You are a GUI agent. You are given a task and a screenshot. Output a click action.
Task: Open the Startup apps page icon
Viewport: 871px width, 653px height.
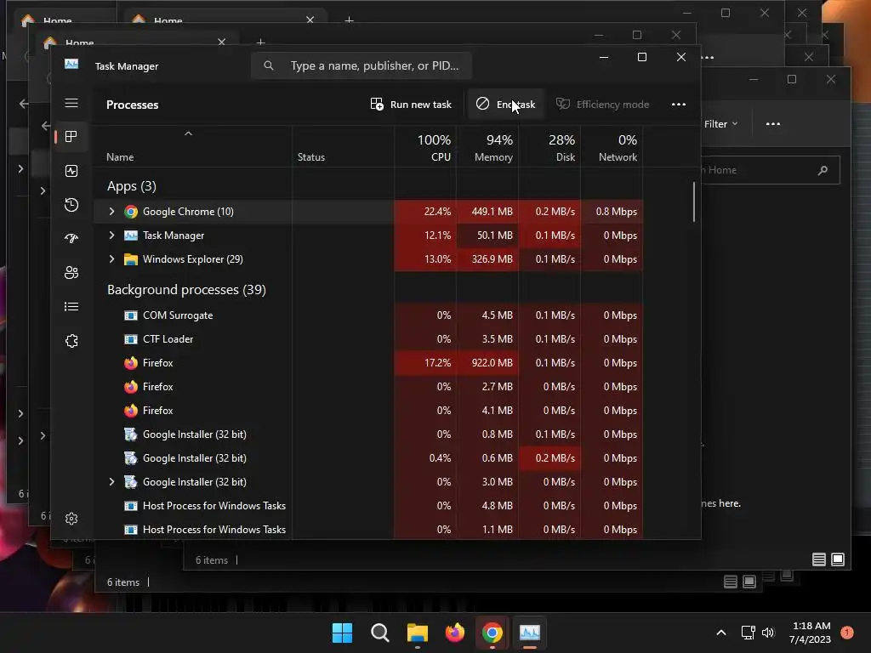tap(71, 239)
